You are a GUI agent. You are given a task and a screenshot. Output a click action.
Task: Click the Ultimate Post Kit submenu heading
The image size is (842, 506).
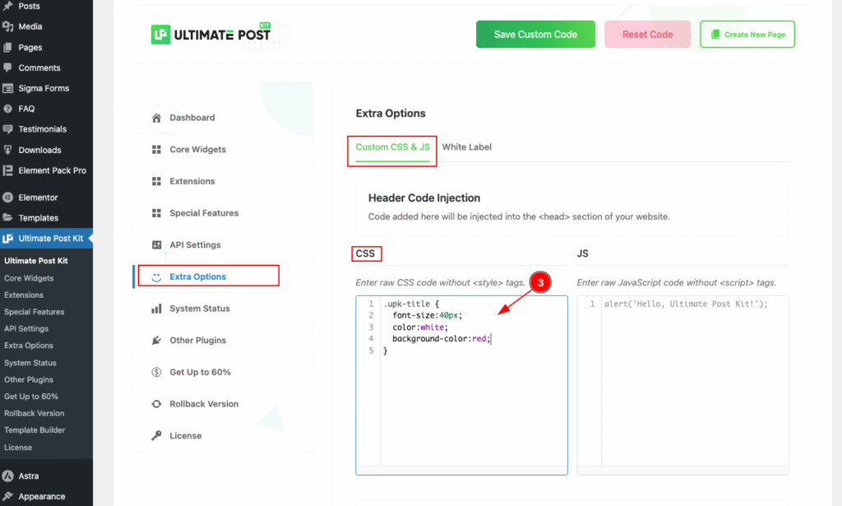tap(36, 261)
